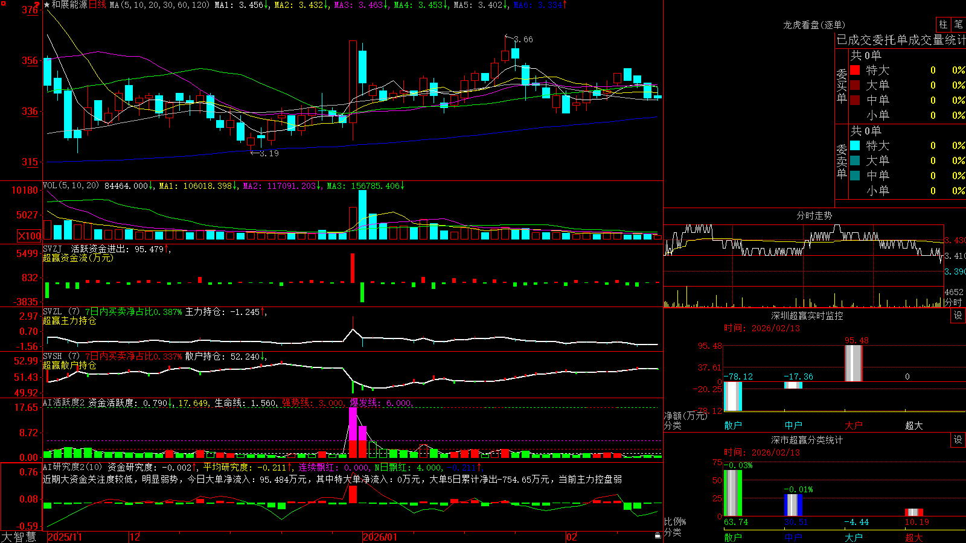Click the 超大 red bar in 分类统计 chart
966x543 pixels.
point(914,512)
